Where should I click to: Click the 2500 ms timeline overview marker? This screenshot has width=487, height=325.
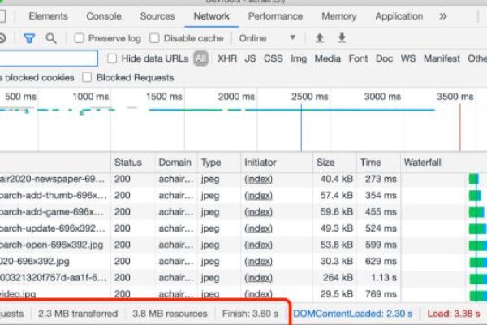[x=309, y=97]
